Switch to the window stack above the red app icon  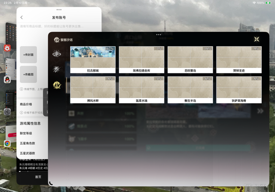[11, 35]
